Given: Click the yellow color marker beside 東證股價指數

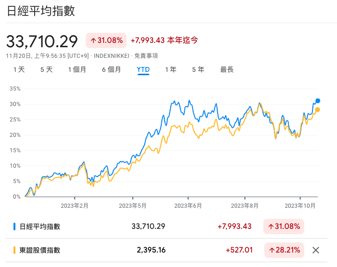Looking at the screenshot, I should (x=14, y=250).
